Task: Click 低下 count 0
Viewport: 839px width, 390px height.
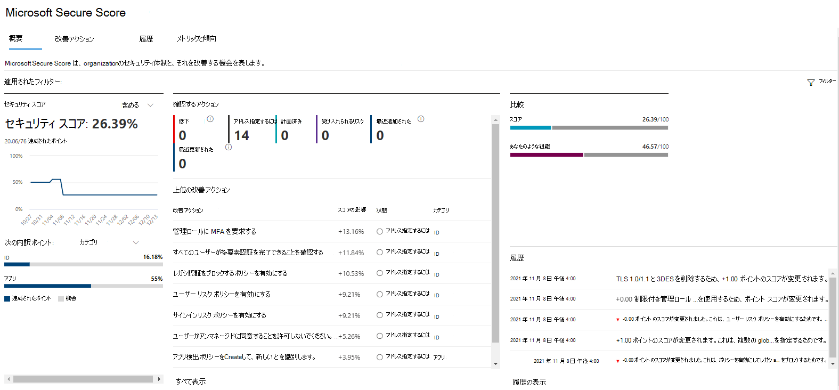Action: click(183, 136)
